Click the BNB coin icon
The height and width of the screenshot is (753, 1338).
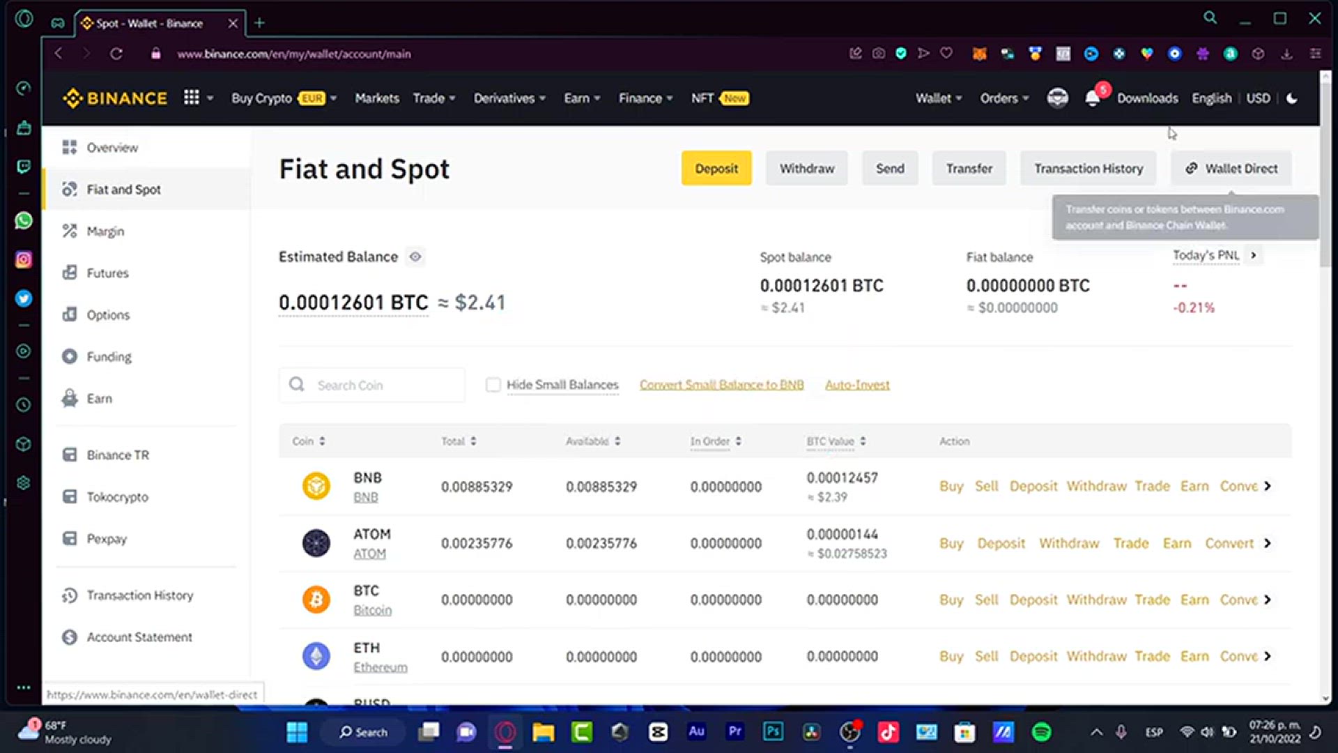coord(316,486)
